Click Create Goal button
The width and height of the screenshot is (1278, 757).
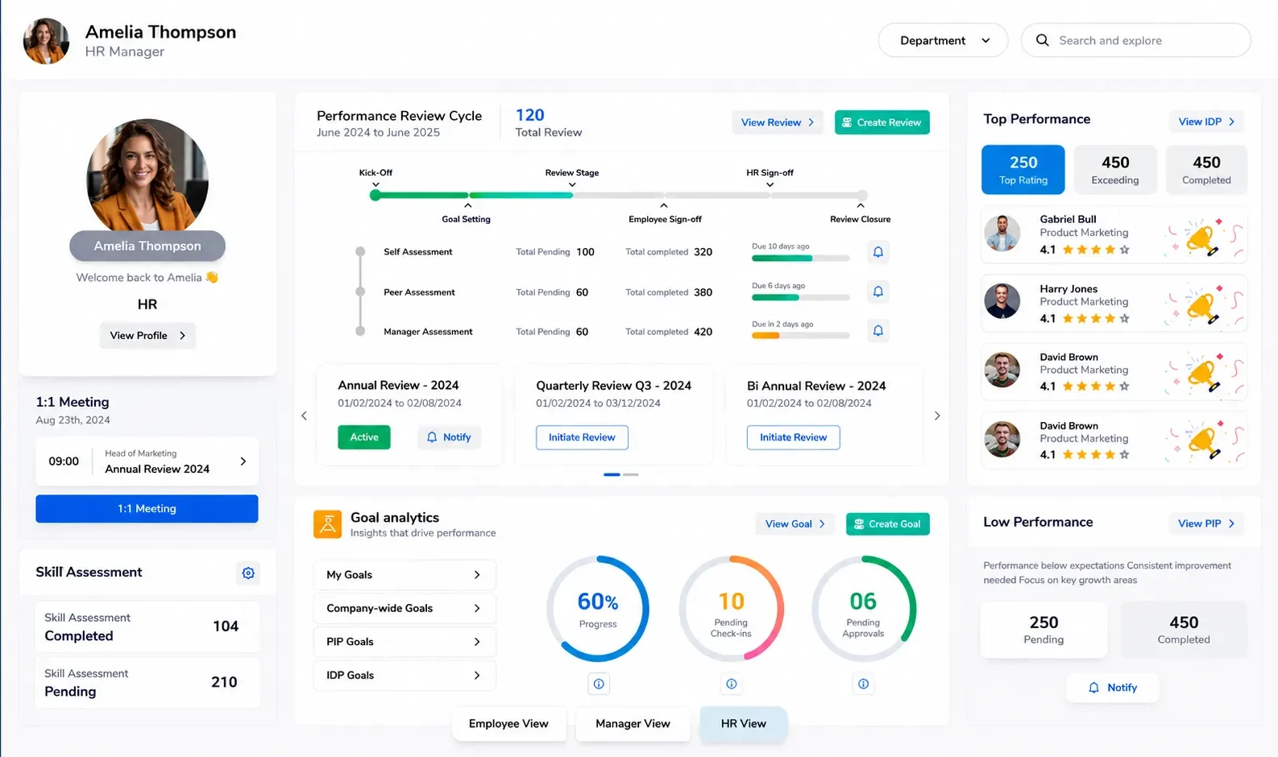point(888,524)
